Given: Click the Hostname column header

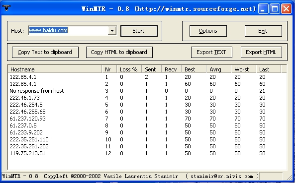Looking at the screenshot, I should 55,69.
